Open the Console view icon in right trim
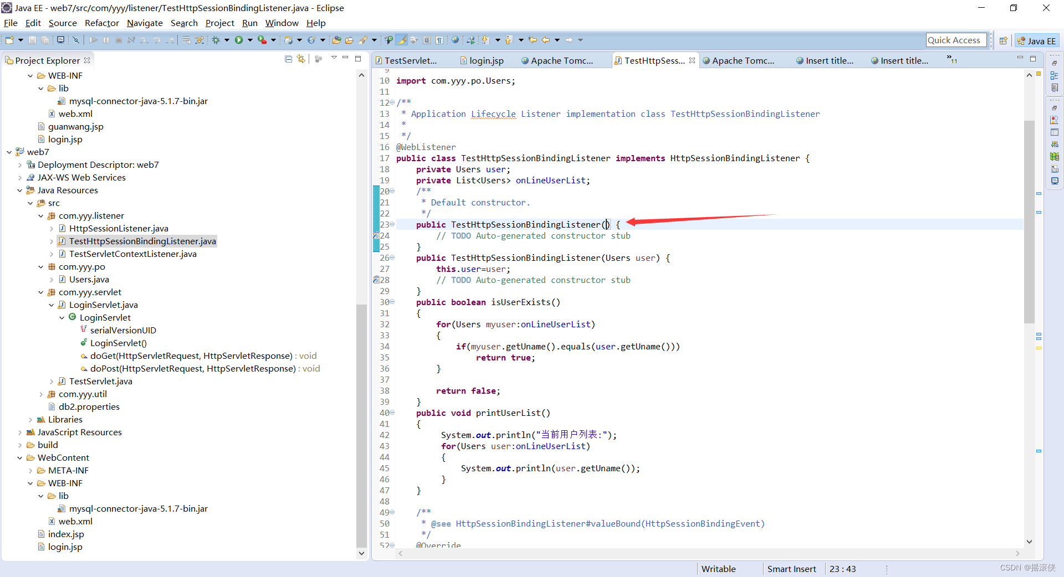The height and width of the screenshot is (577, 1064). tap(1055, 181)
